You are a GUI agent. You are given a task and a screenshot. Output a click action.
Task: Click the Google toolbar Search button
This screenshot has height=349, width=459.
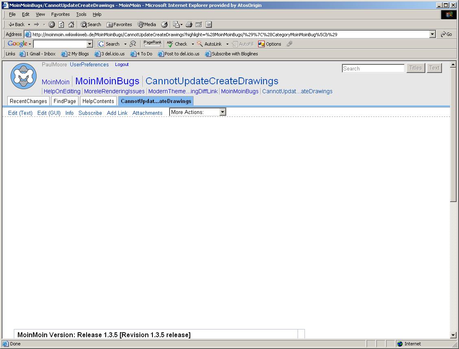click(x=109, y=44)
